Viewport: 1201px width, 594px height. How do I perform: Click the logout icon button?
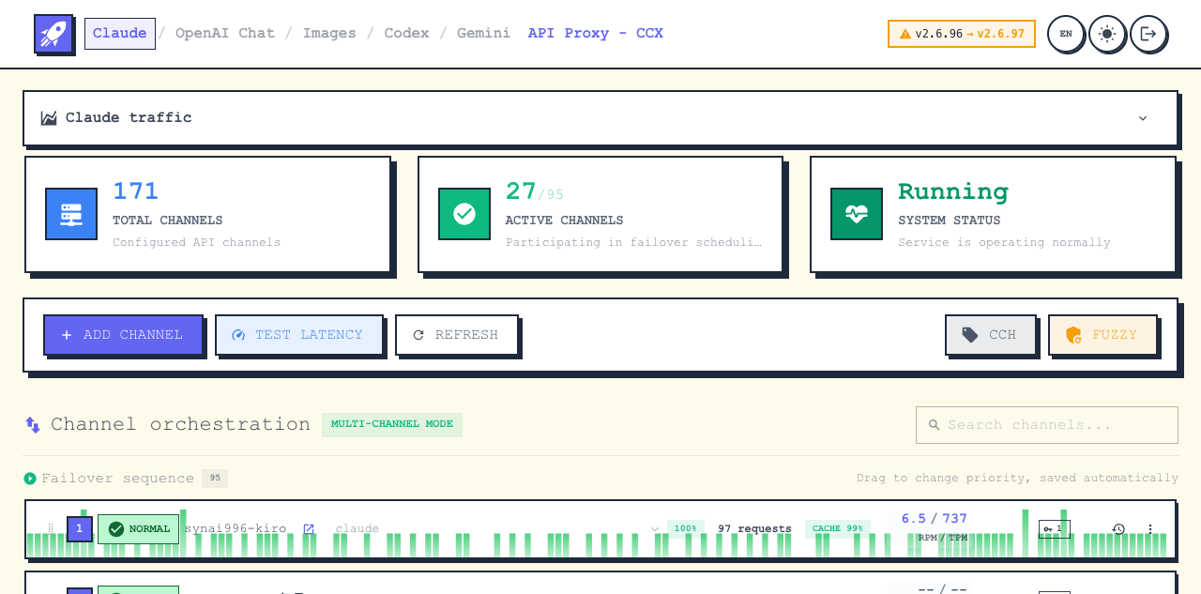click(x=1148, y=34)
